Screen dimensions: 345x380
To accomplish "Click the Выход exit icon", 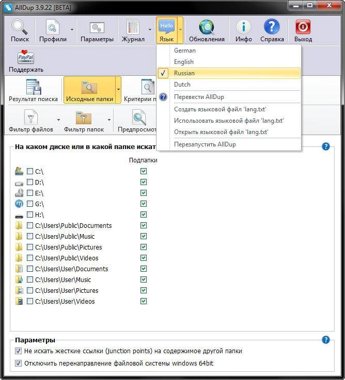I will tap(303, 27).
